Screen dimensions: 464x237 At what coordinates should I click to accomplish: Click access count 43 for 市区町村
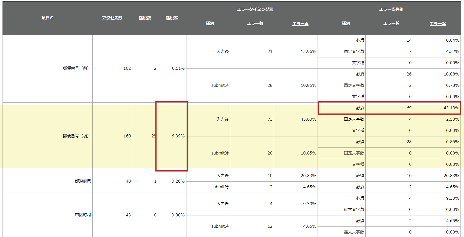pyautogui.click(x=128, y=215)
